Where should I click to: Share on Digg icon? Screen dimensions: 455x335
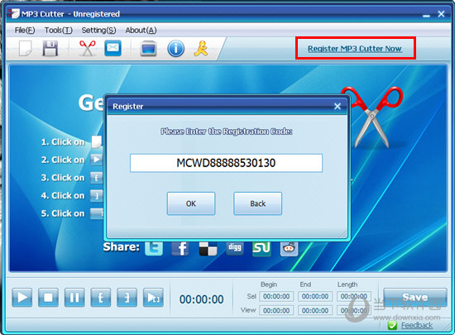[235, 248]
